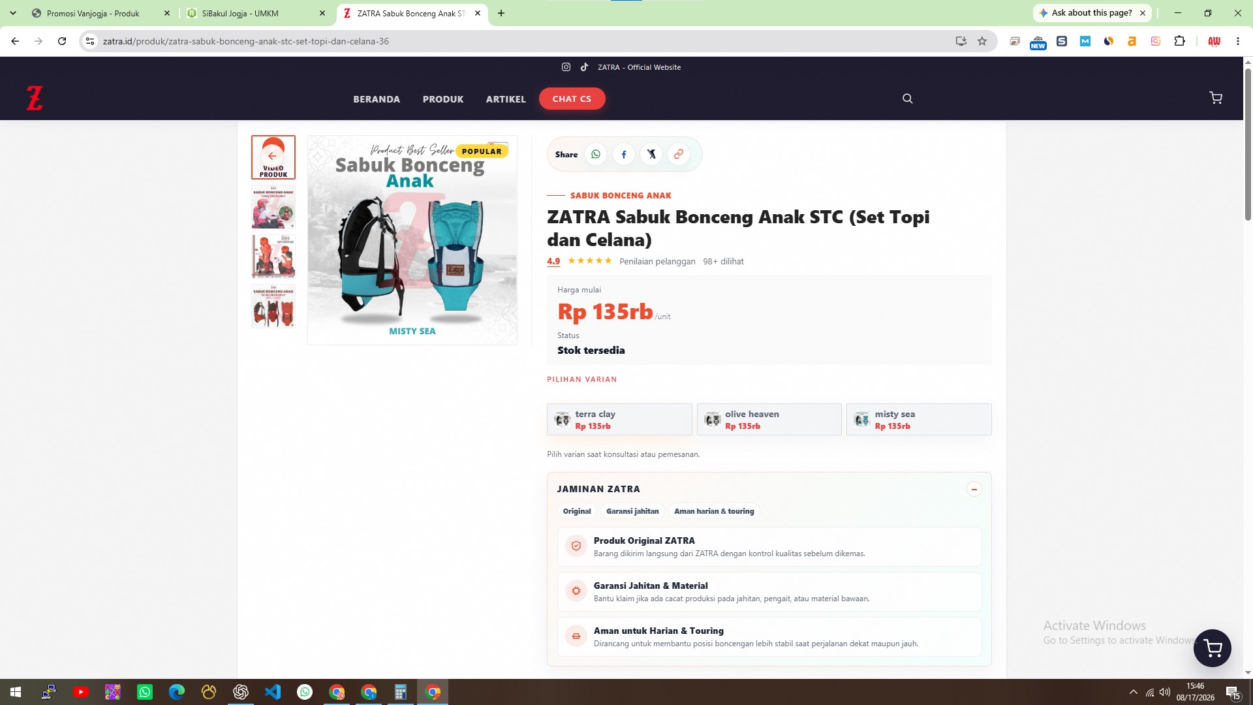Click the 4.9 rating link
The width and height of the screenshot is (1253, 705).
point(553,261)
